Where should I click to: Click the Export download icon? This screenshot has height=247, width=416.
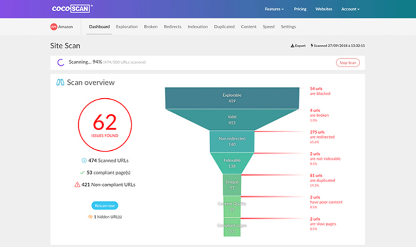point(292,45)
